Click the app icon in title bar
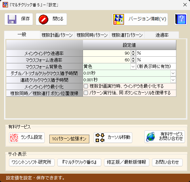This screenshot has width=190, height=182. pos(5,5)
